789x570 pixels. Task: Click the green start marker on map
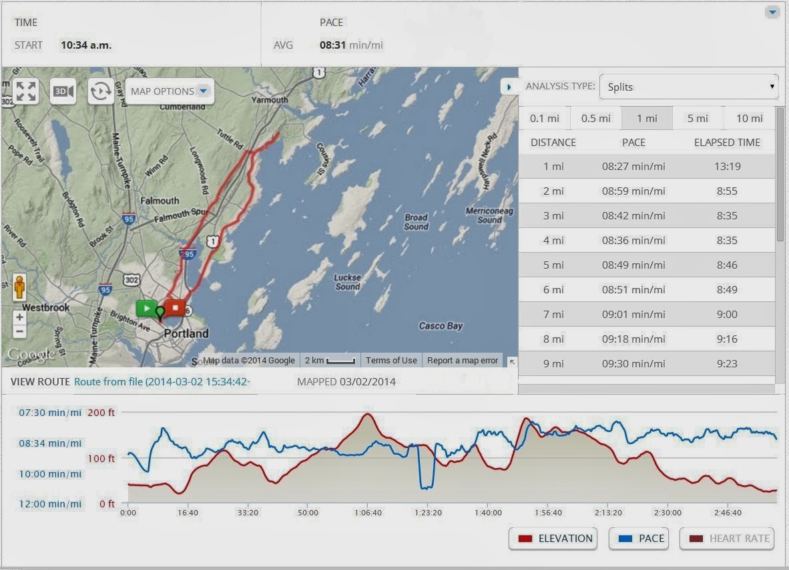tap(146, 307)
